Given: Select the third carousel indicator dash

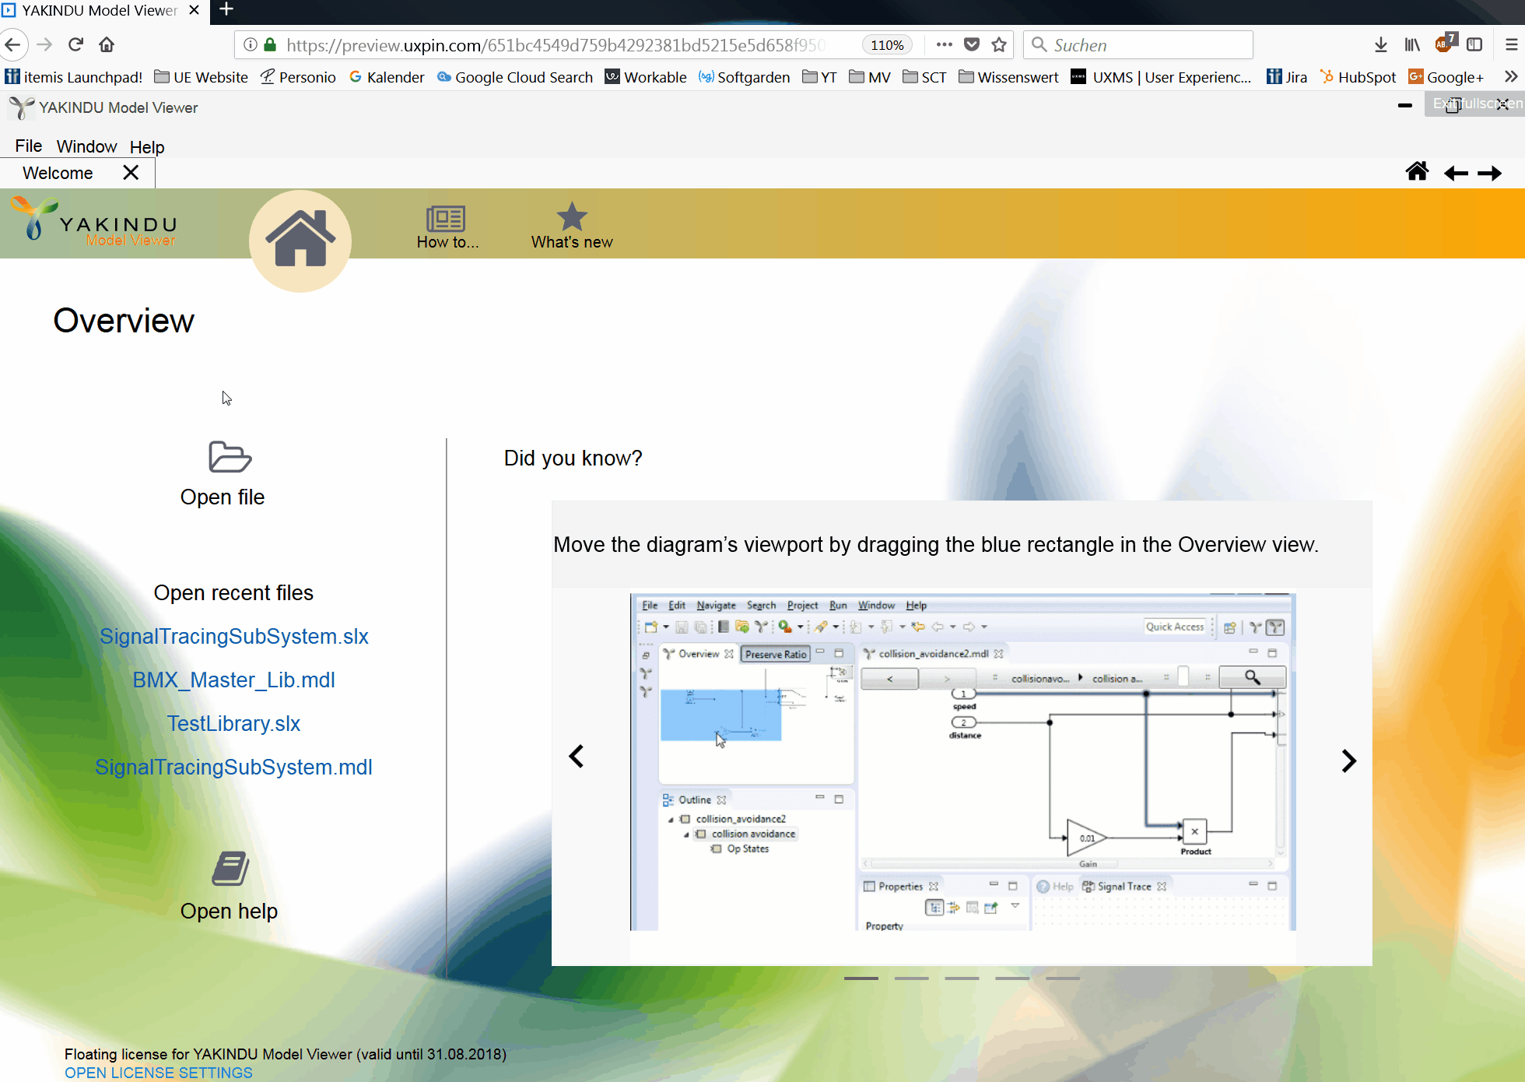Looking at the screenshot, I should tap(962, 978).
